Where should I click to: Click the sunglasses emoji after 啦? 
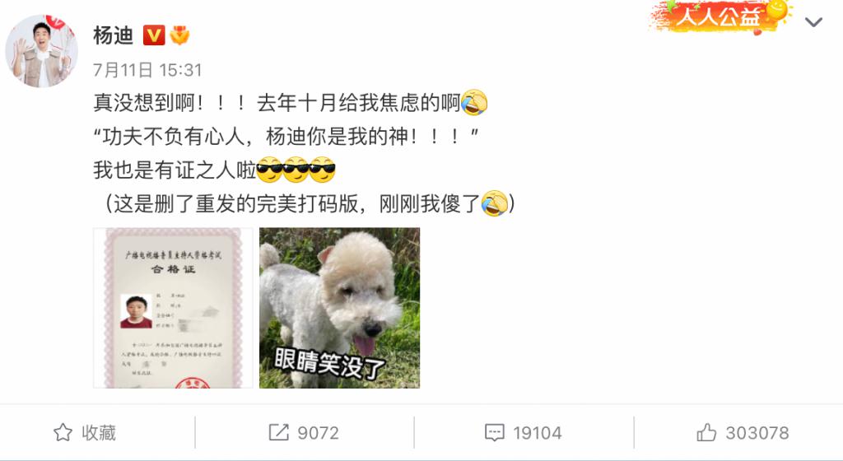(x=269, y=170)
